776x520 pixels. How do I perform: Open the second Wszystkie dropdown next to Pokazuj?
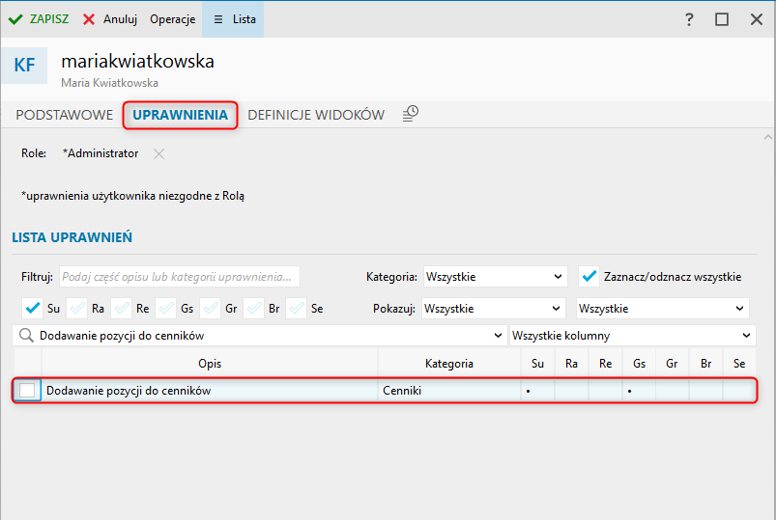coord(663,309)
